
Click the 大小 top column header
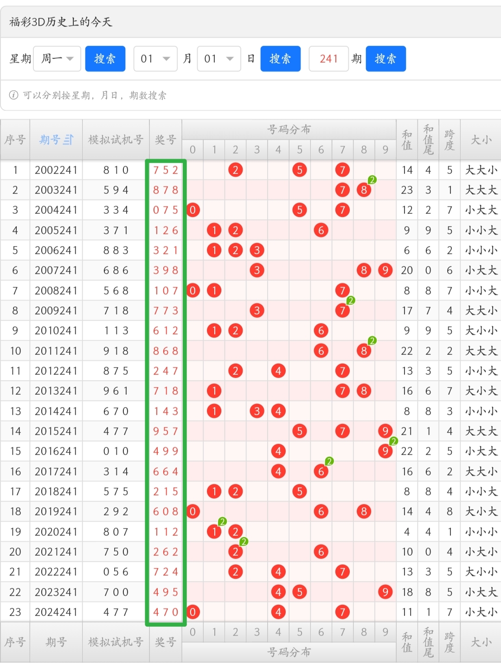pyautogui.click(x=481, y=140)
